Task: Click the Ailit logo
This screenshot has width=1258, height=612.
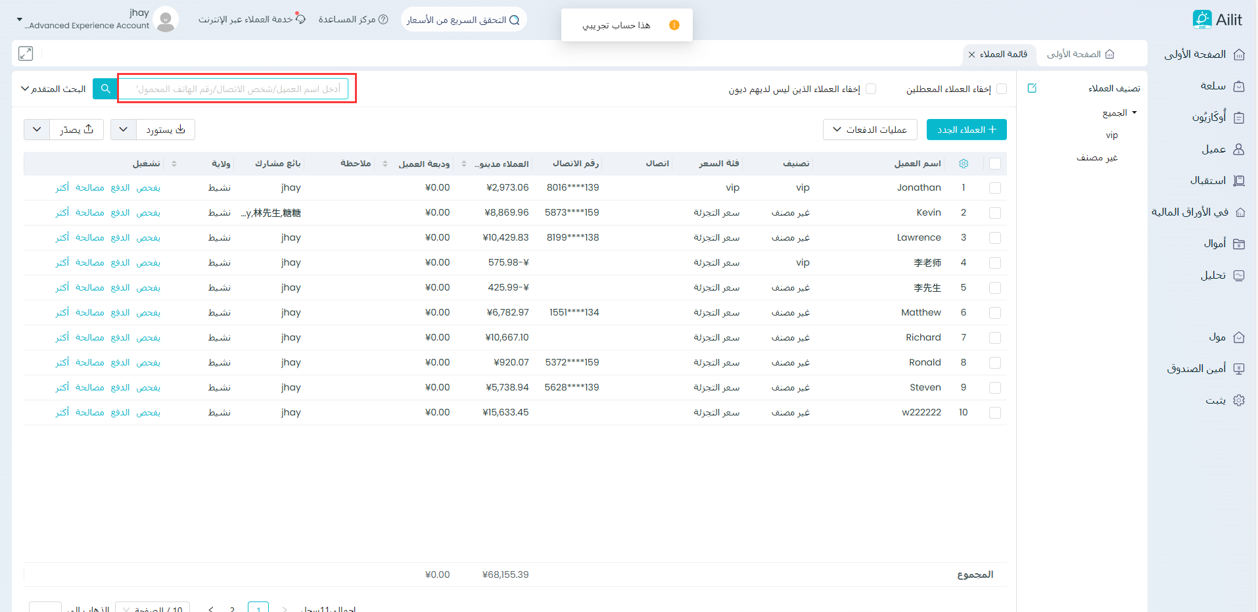Action: tap(1217, 20)
